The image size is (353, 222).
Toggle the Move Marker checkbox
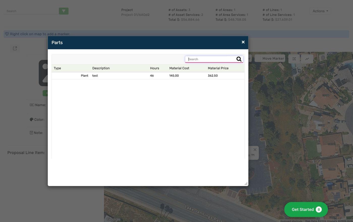tap(258, 58)
